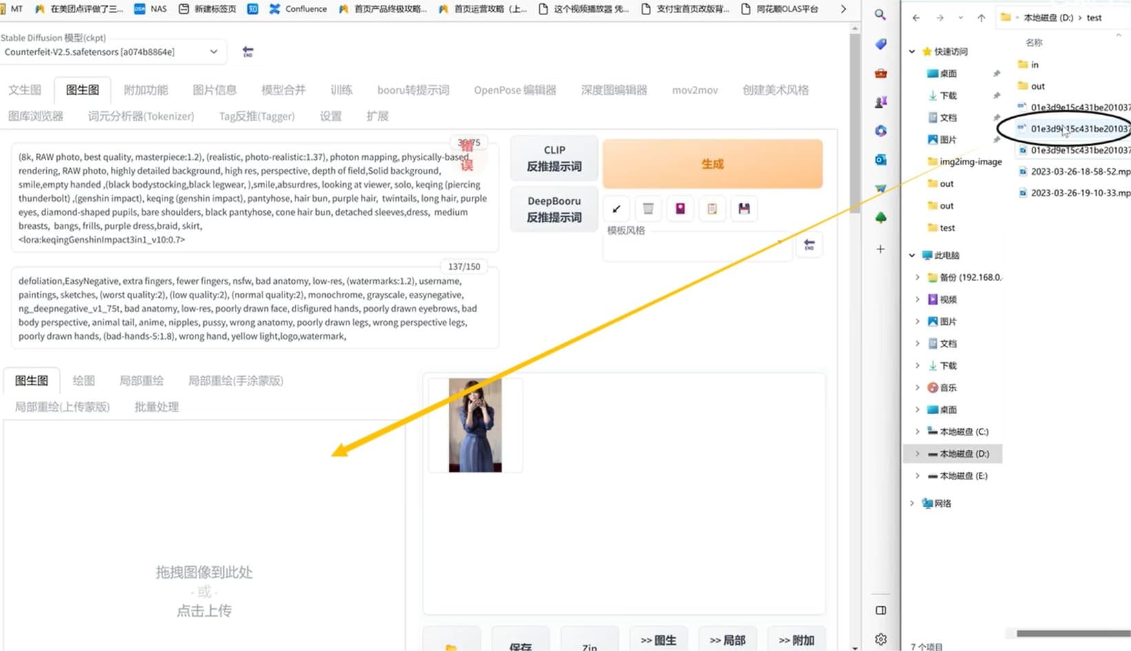Viewport: 1131px width, 651px height.
Task: Click the settings gear at the sidebar bottom
Action: (x=880, y=639)
